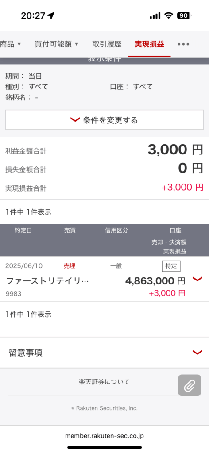This screenshot has height=453, width=209.
Task: Tap the ファーストリテイリ stock name
Action: point(47,281)
